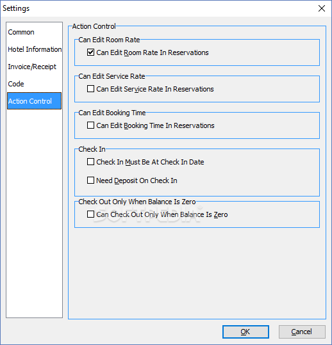Toggle Can Check Out Only When Balance Is Zero
The image size is (332, 345).
coord(90,214)
